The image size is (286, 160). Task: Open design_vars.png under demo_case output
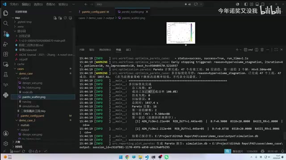point(32,83)
